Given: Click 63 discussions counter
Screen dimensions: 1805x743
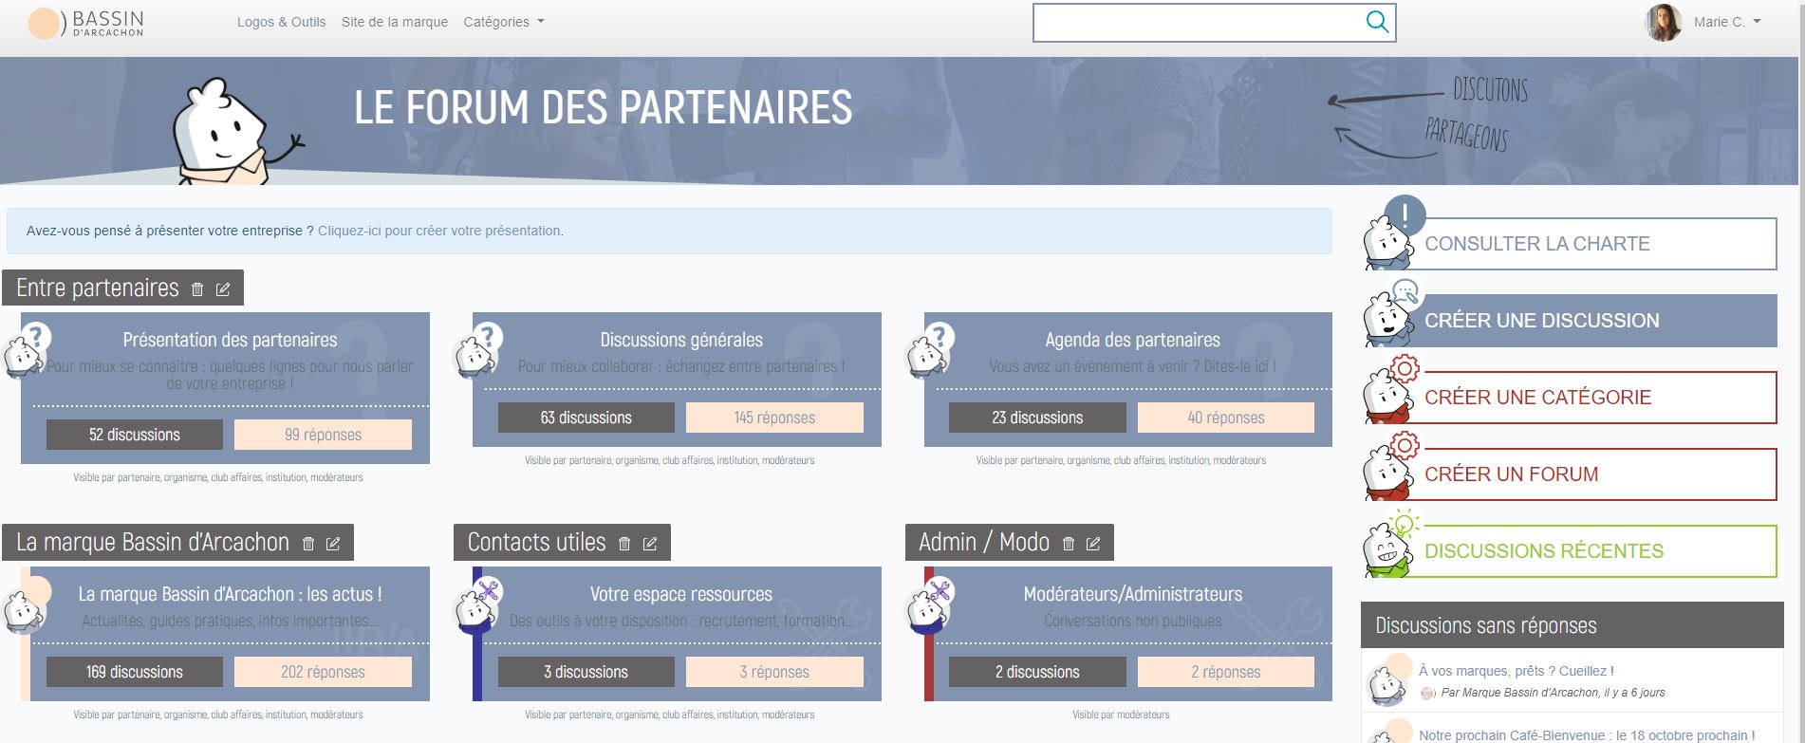Looking at the screenshot, I should pos(586,418).
